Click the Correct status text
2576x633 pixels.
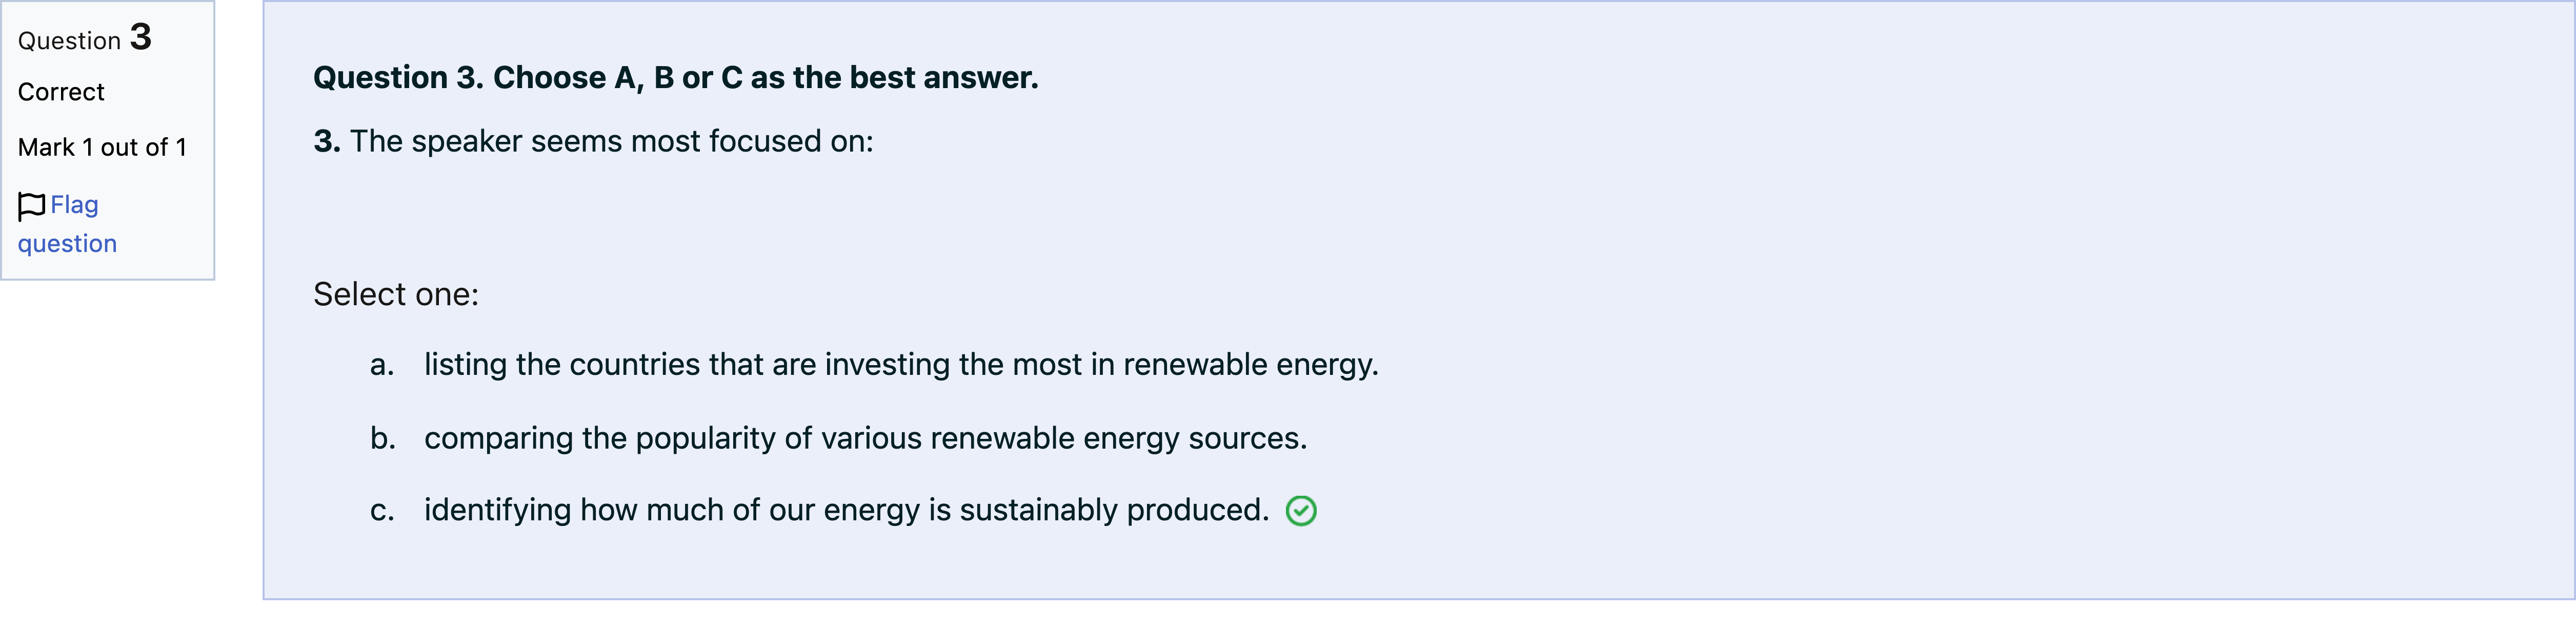pyautogui.click(x=61, y=93)
